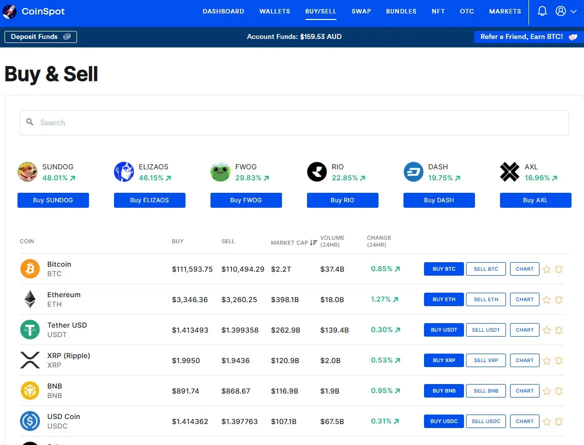584x445 pixels.
Task: Set a price alert bell for XRP
Action: point(558,361)
